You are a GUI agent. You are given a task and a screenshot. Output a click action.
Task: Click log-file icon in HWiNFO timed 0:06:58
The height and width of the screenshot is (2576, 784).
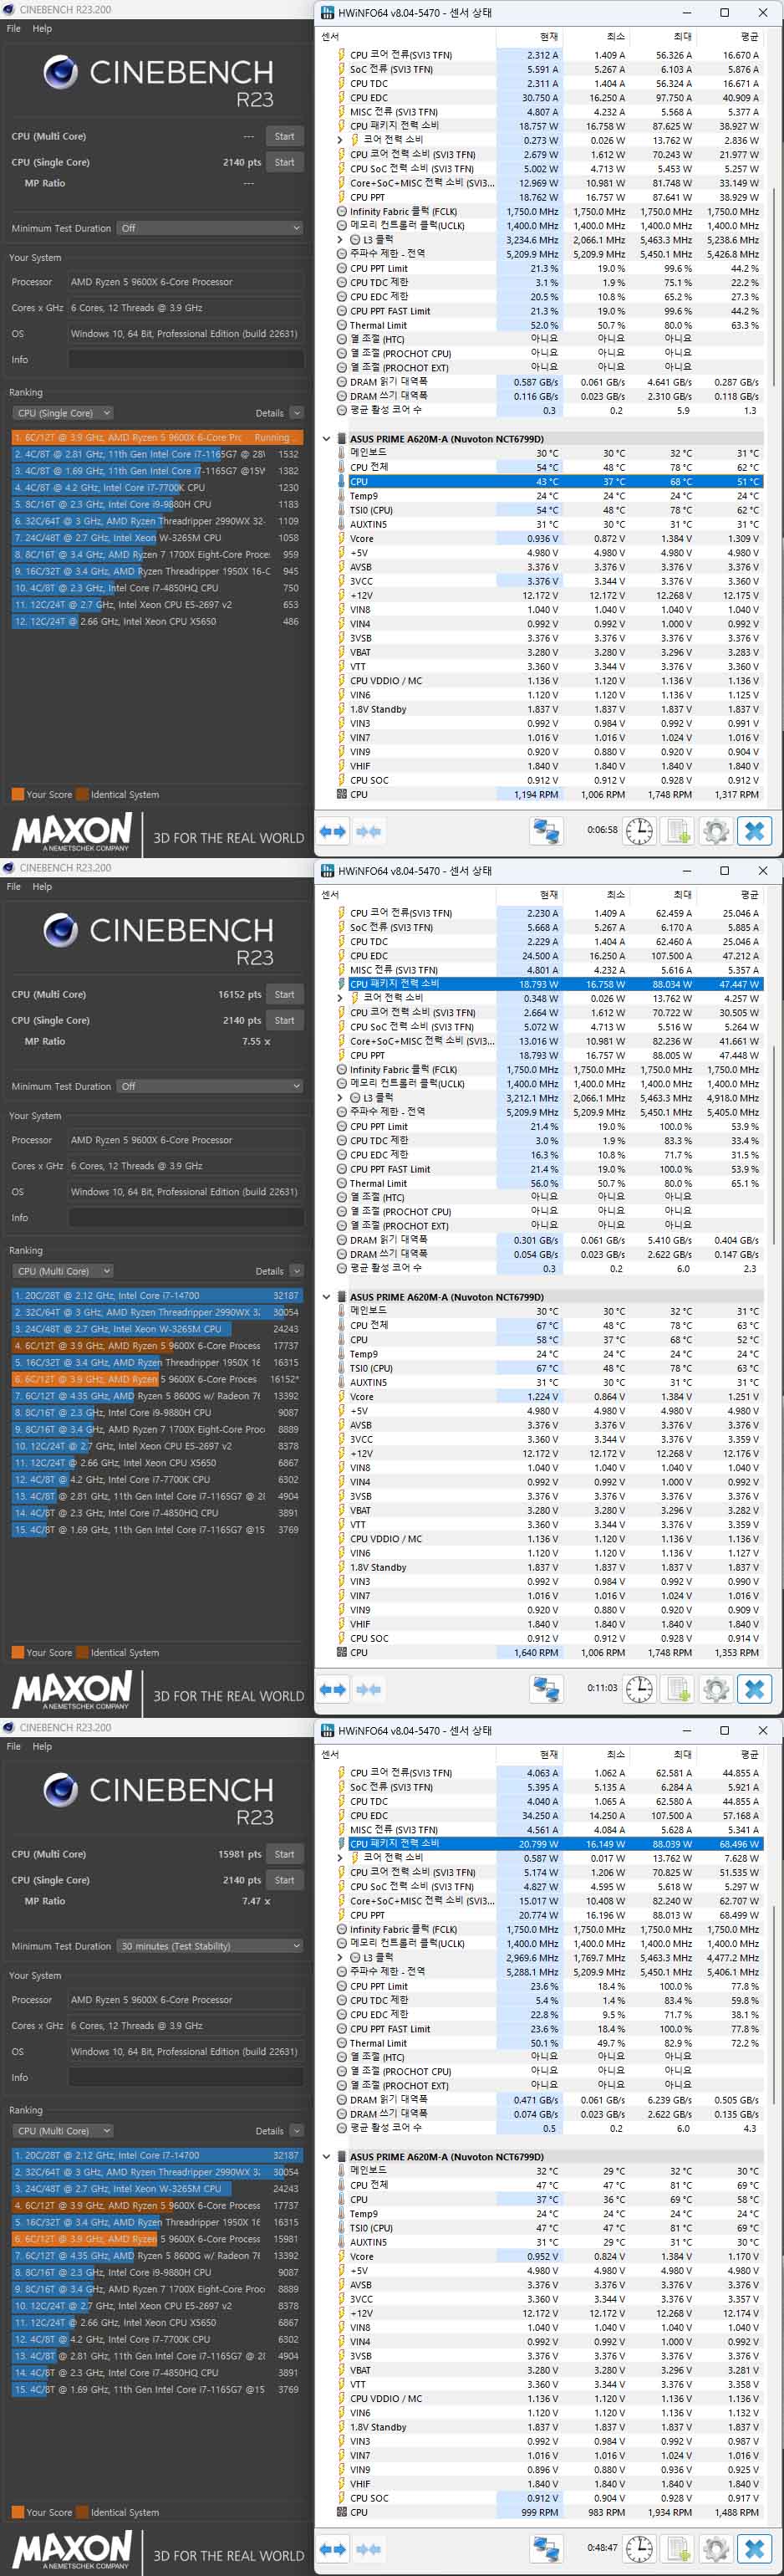pyautogui.click(x=678, y=831)
